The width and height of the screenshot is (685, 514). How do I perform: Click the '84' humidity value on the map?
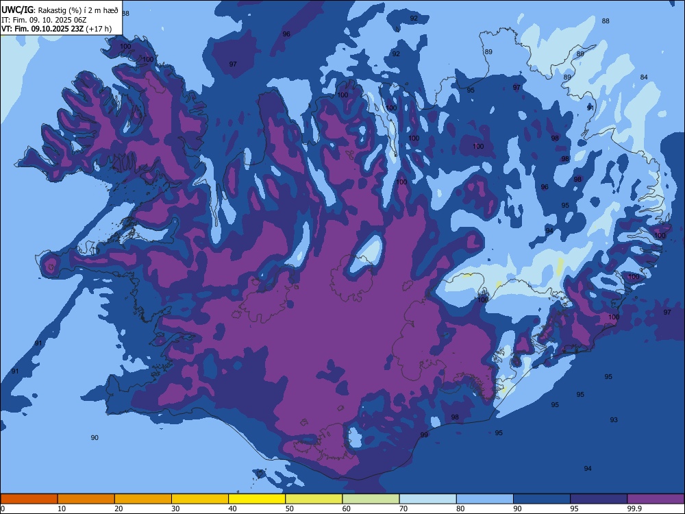[644, 77]
